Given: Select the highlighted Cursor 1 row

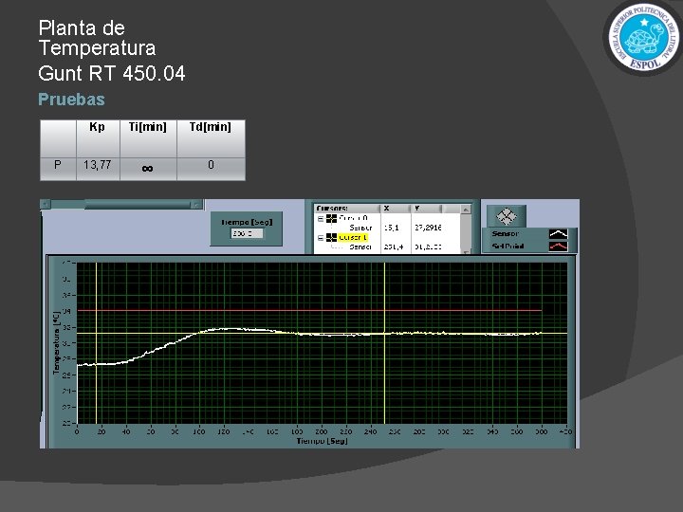Looking at the screenshot, I should 352,237.
